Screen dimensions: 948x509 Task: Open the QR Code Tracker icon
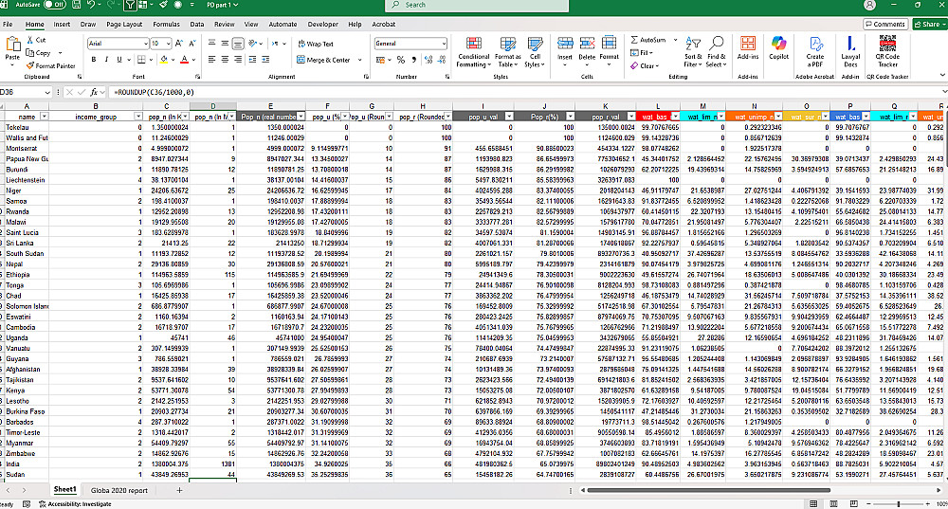(887, 43)
